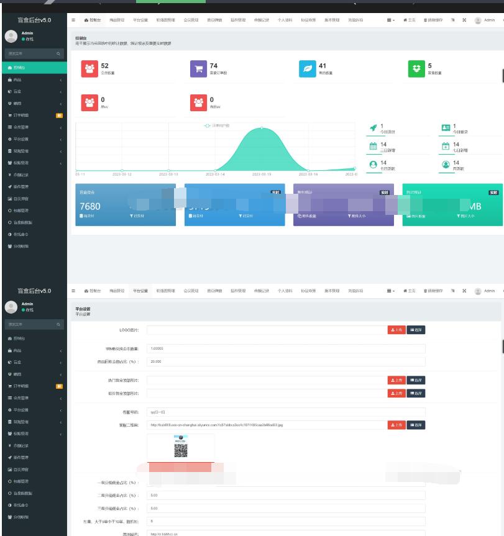Click the search magnifier in the upper sidebar search box
Viewport: 504px width, 536px height.
click(x=59, y=54)
